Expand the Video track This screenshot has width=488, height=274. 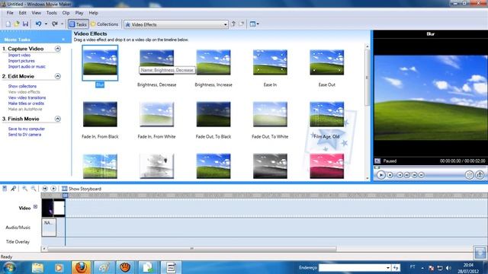coord(36,206)
